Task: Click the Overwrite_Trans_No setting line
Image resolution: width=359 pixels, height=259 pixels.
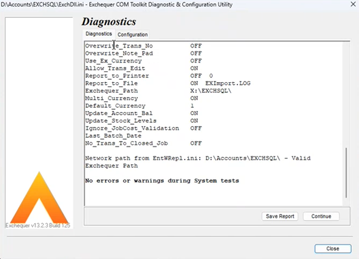Action: coord(143,46)
